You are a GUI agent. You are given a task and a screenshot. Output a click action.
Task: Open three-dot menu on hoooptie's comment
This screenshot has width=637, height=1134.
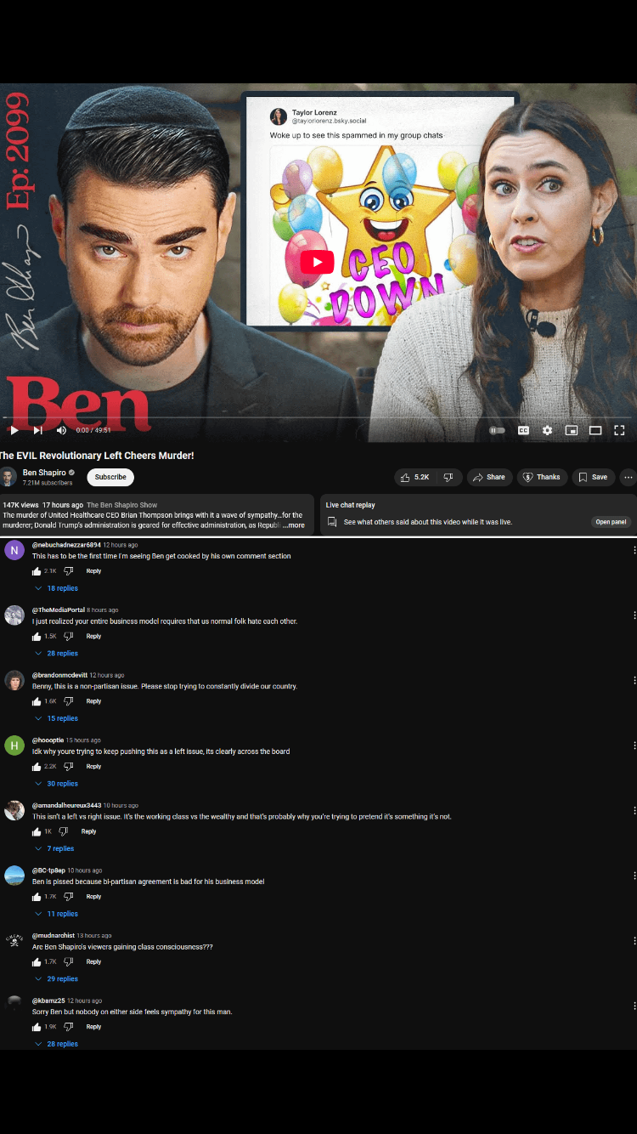[634, 746]
